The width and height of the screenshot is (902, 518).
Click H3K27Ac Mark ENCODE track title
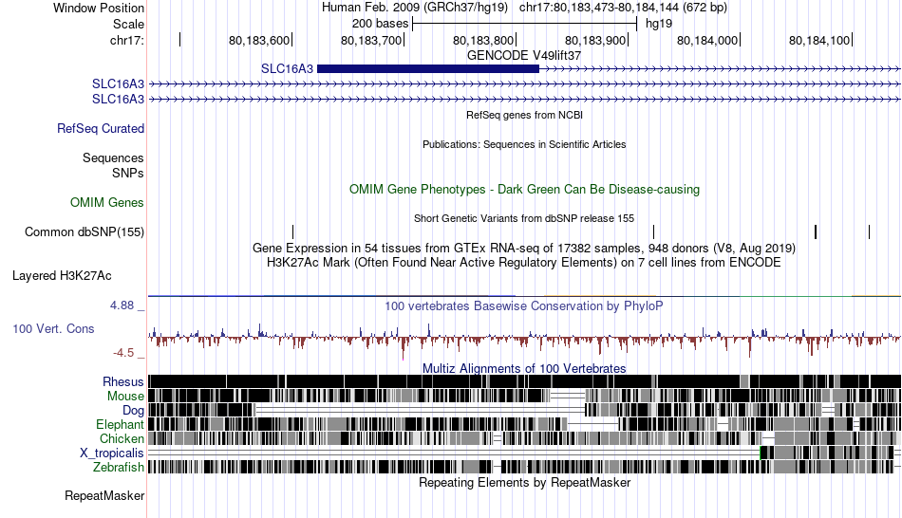524,262
